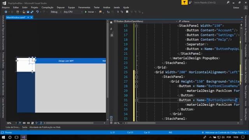249x140 pixels.
Task: Collapse the outlining toggle on line 27
Action: [137, 81]
